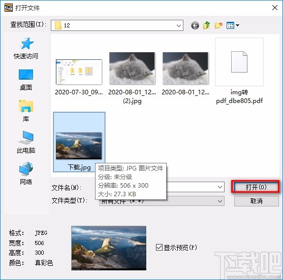Click the Cancel (取消) button
Viewport: 283px width, 280px height.
[x=256, y=201]
